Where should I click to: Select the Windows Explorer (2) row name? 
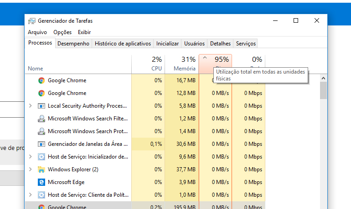pyautogui.click(x=73, y=169)
